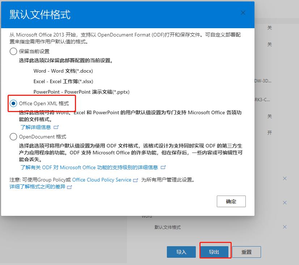Click the topmost X icon in the background list
The height and width of the screenshot is (265, 299).
285,179
